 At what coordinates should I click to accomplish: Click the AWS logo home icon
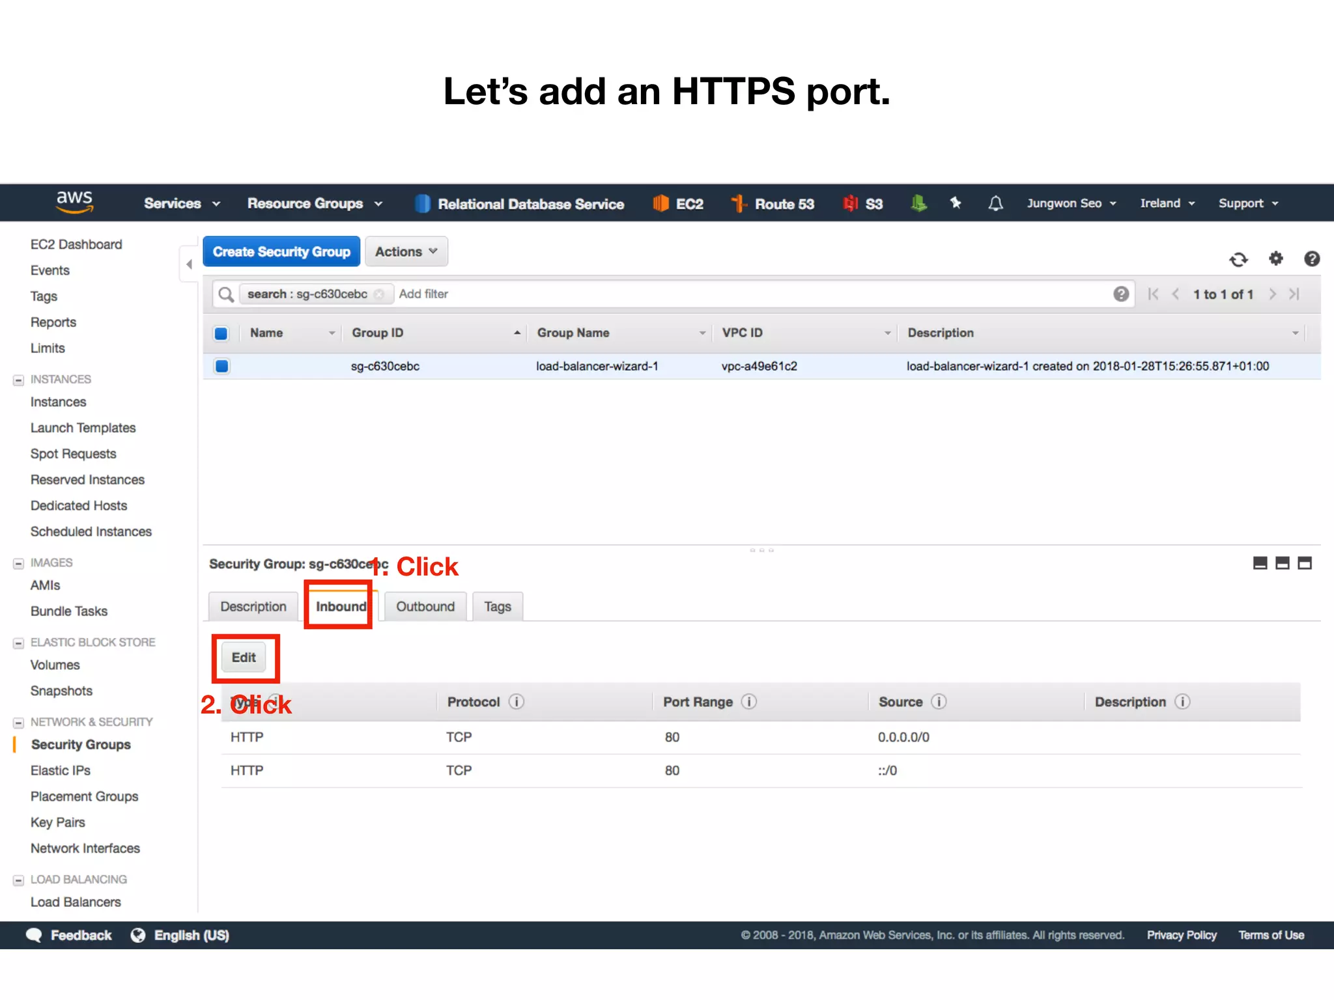pos(75,202)
